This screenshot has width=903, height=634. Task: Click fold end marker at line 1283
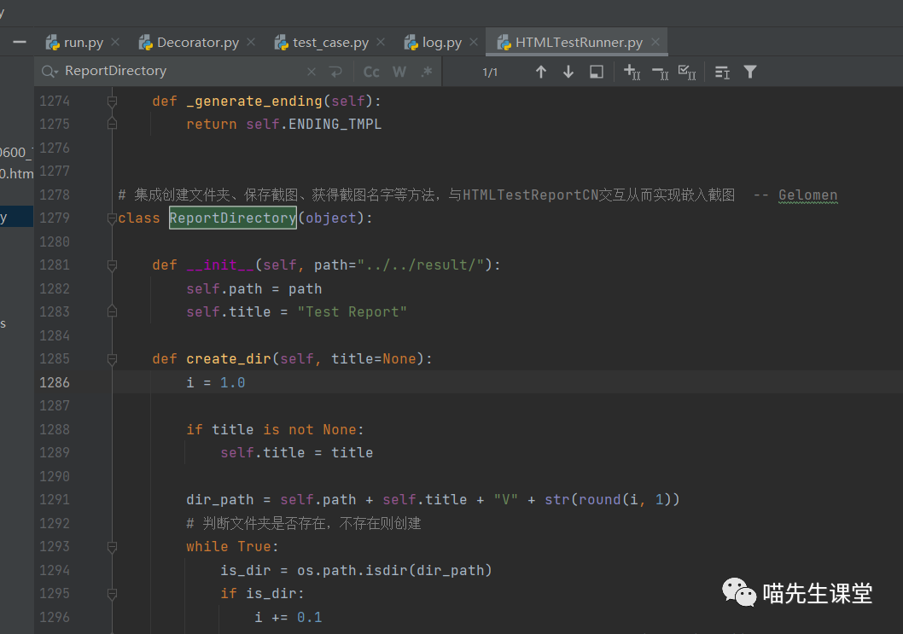pyautogui.click(x=113, y=311)
